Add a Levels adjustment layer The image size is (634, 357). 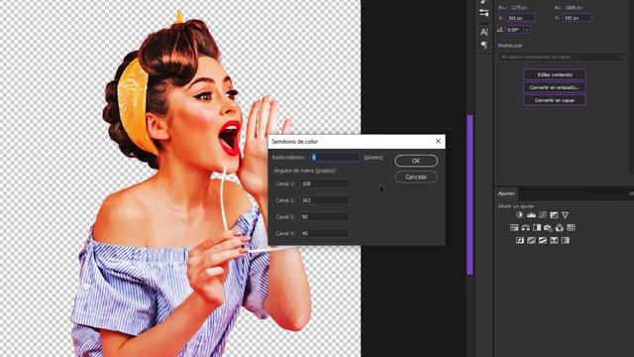(531, 215)
